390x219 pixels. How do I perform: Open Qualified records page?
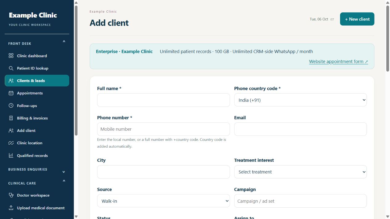(x=37, y=155)
